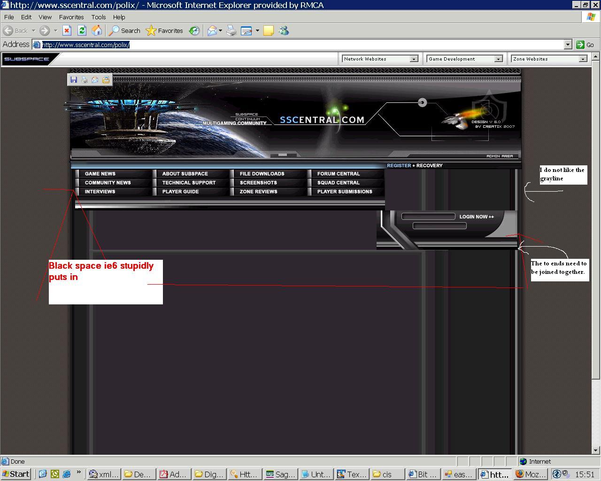This screenshot has width=601, height=481.
Task: Click the Windows Start button
Action: 16,474
